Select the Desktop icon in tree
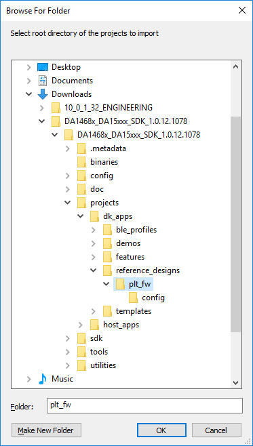This screenshot has height=446, width=253. point(43,67)
